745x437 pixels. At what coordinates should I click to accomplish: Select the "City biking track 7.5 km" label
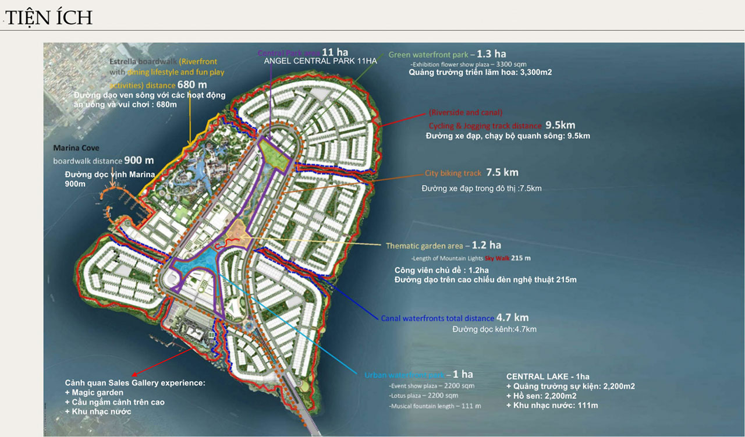click(471, 173)
